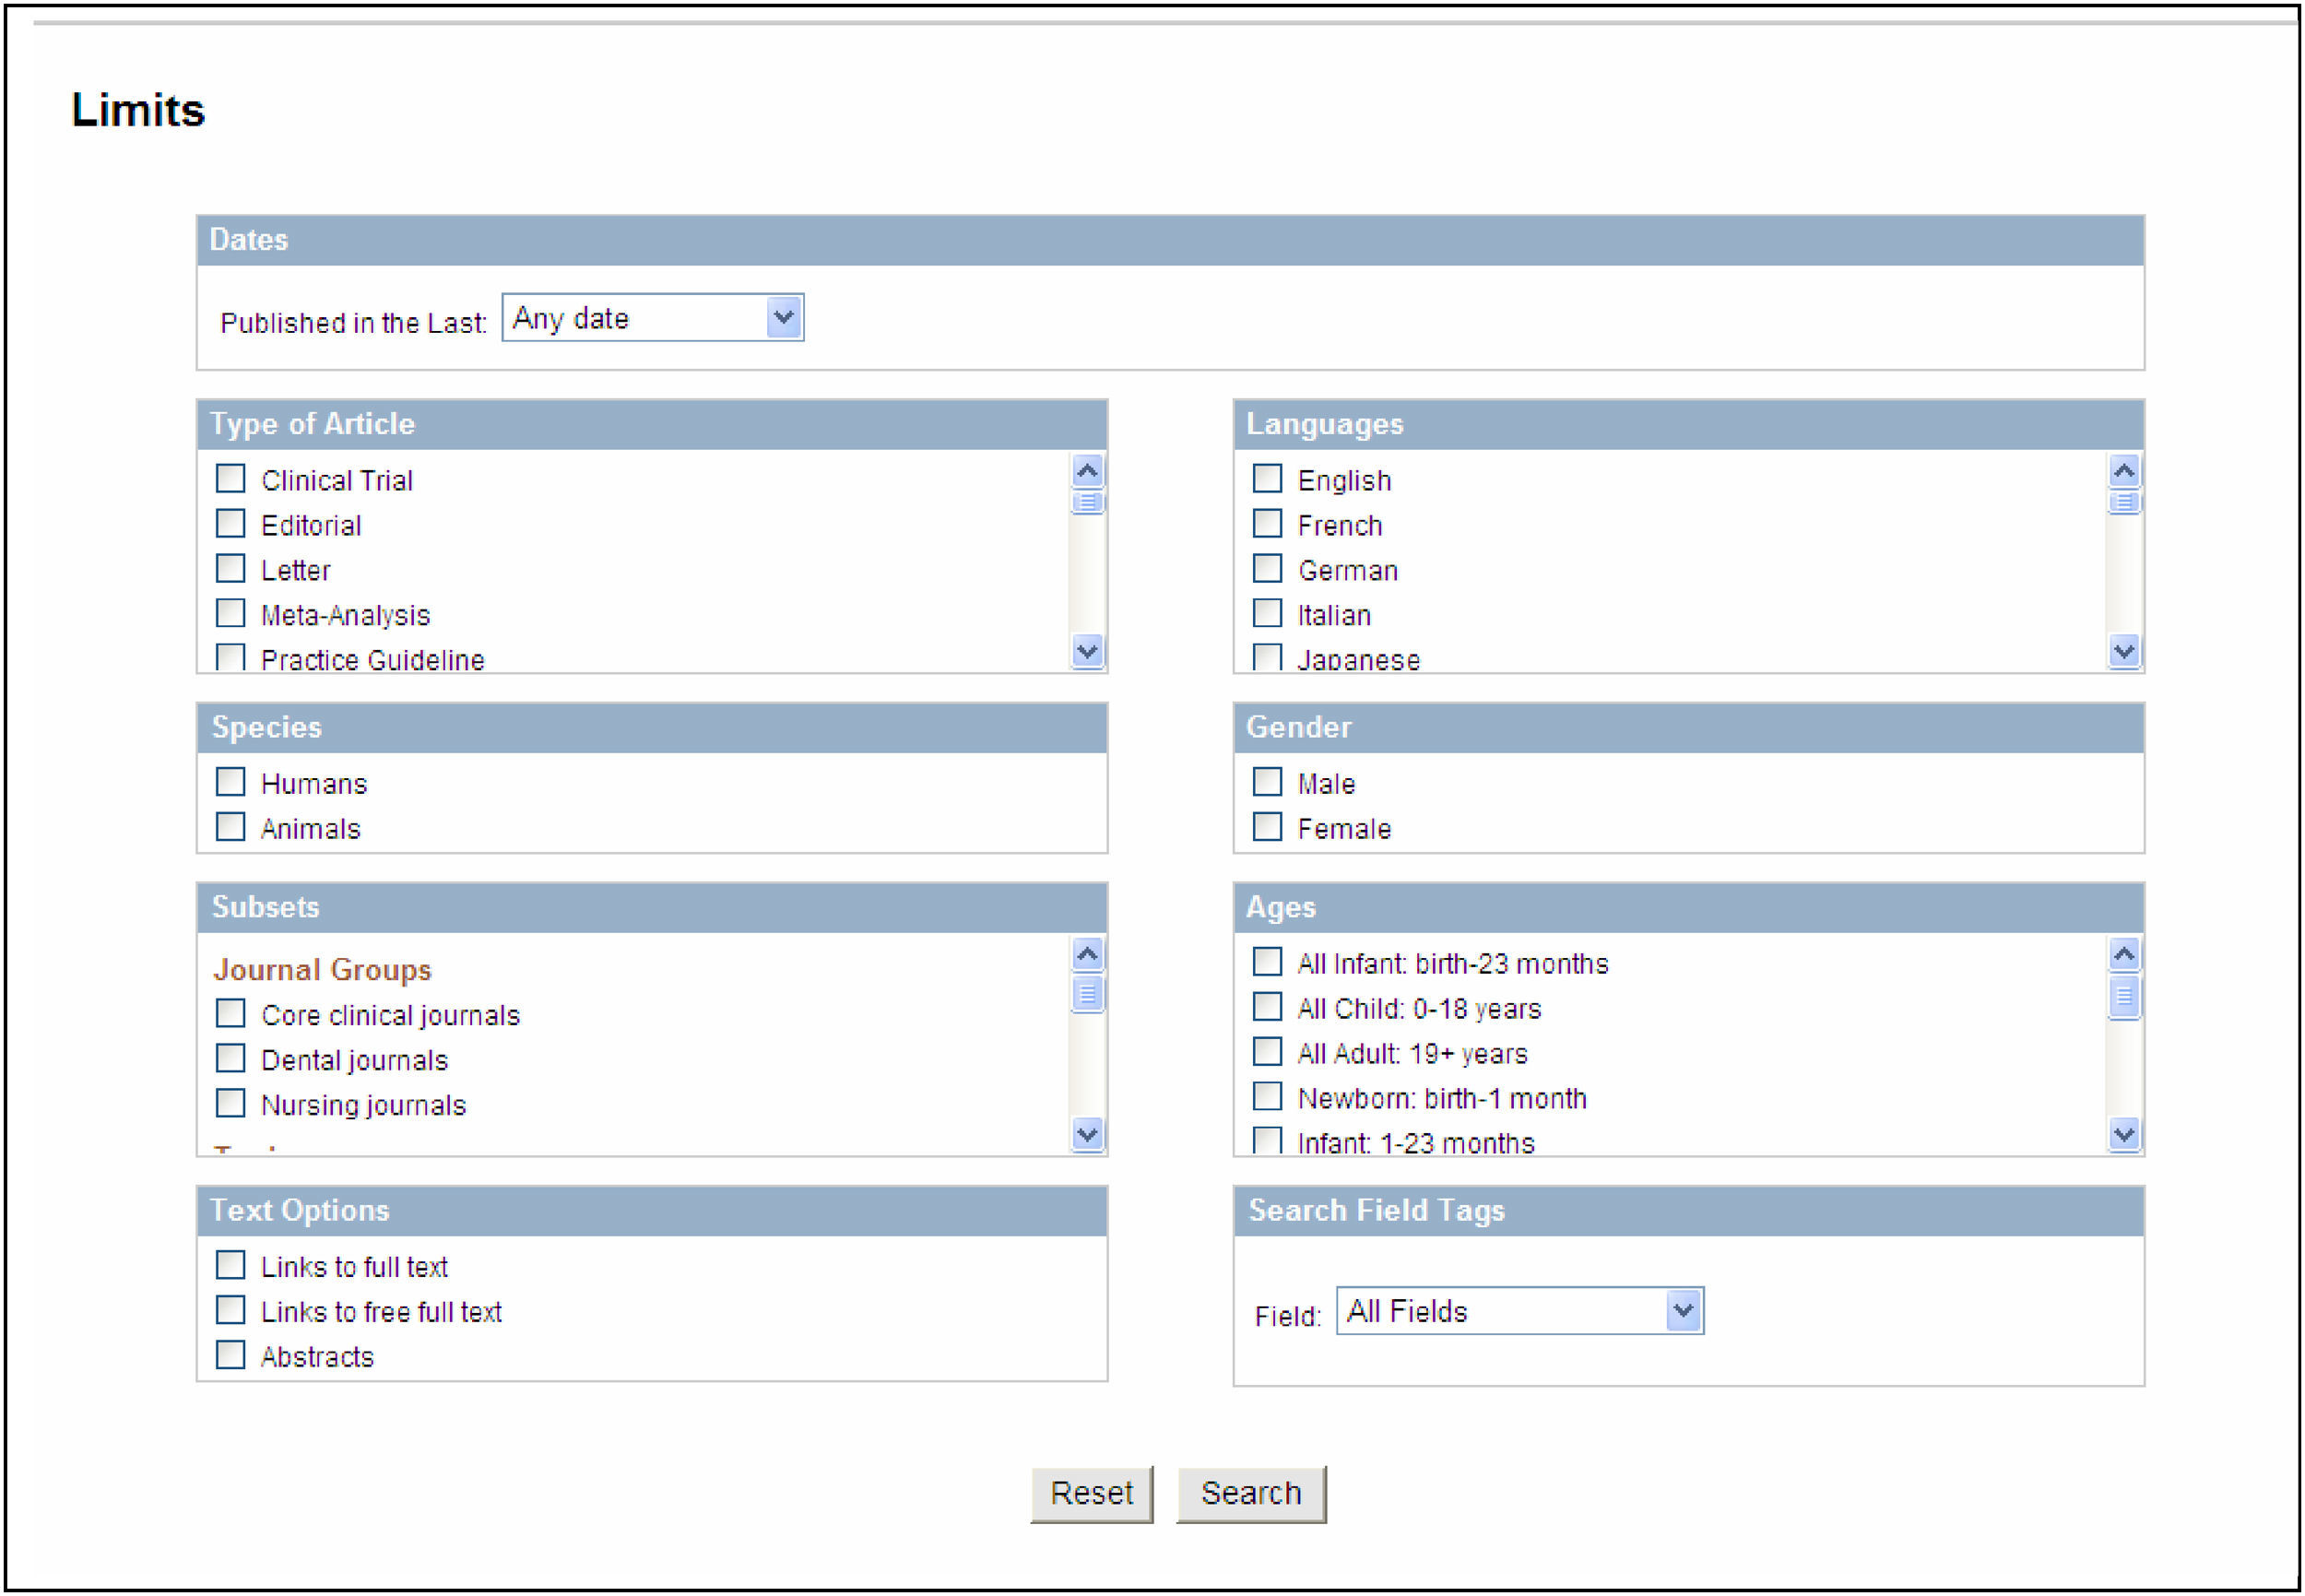The width and height of the screenshot is (2305, 1596).
Task: Click Languages list scroll up arrow
Action: tap(2123, 470)
